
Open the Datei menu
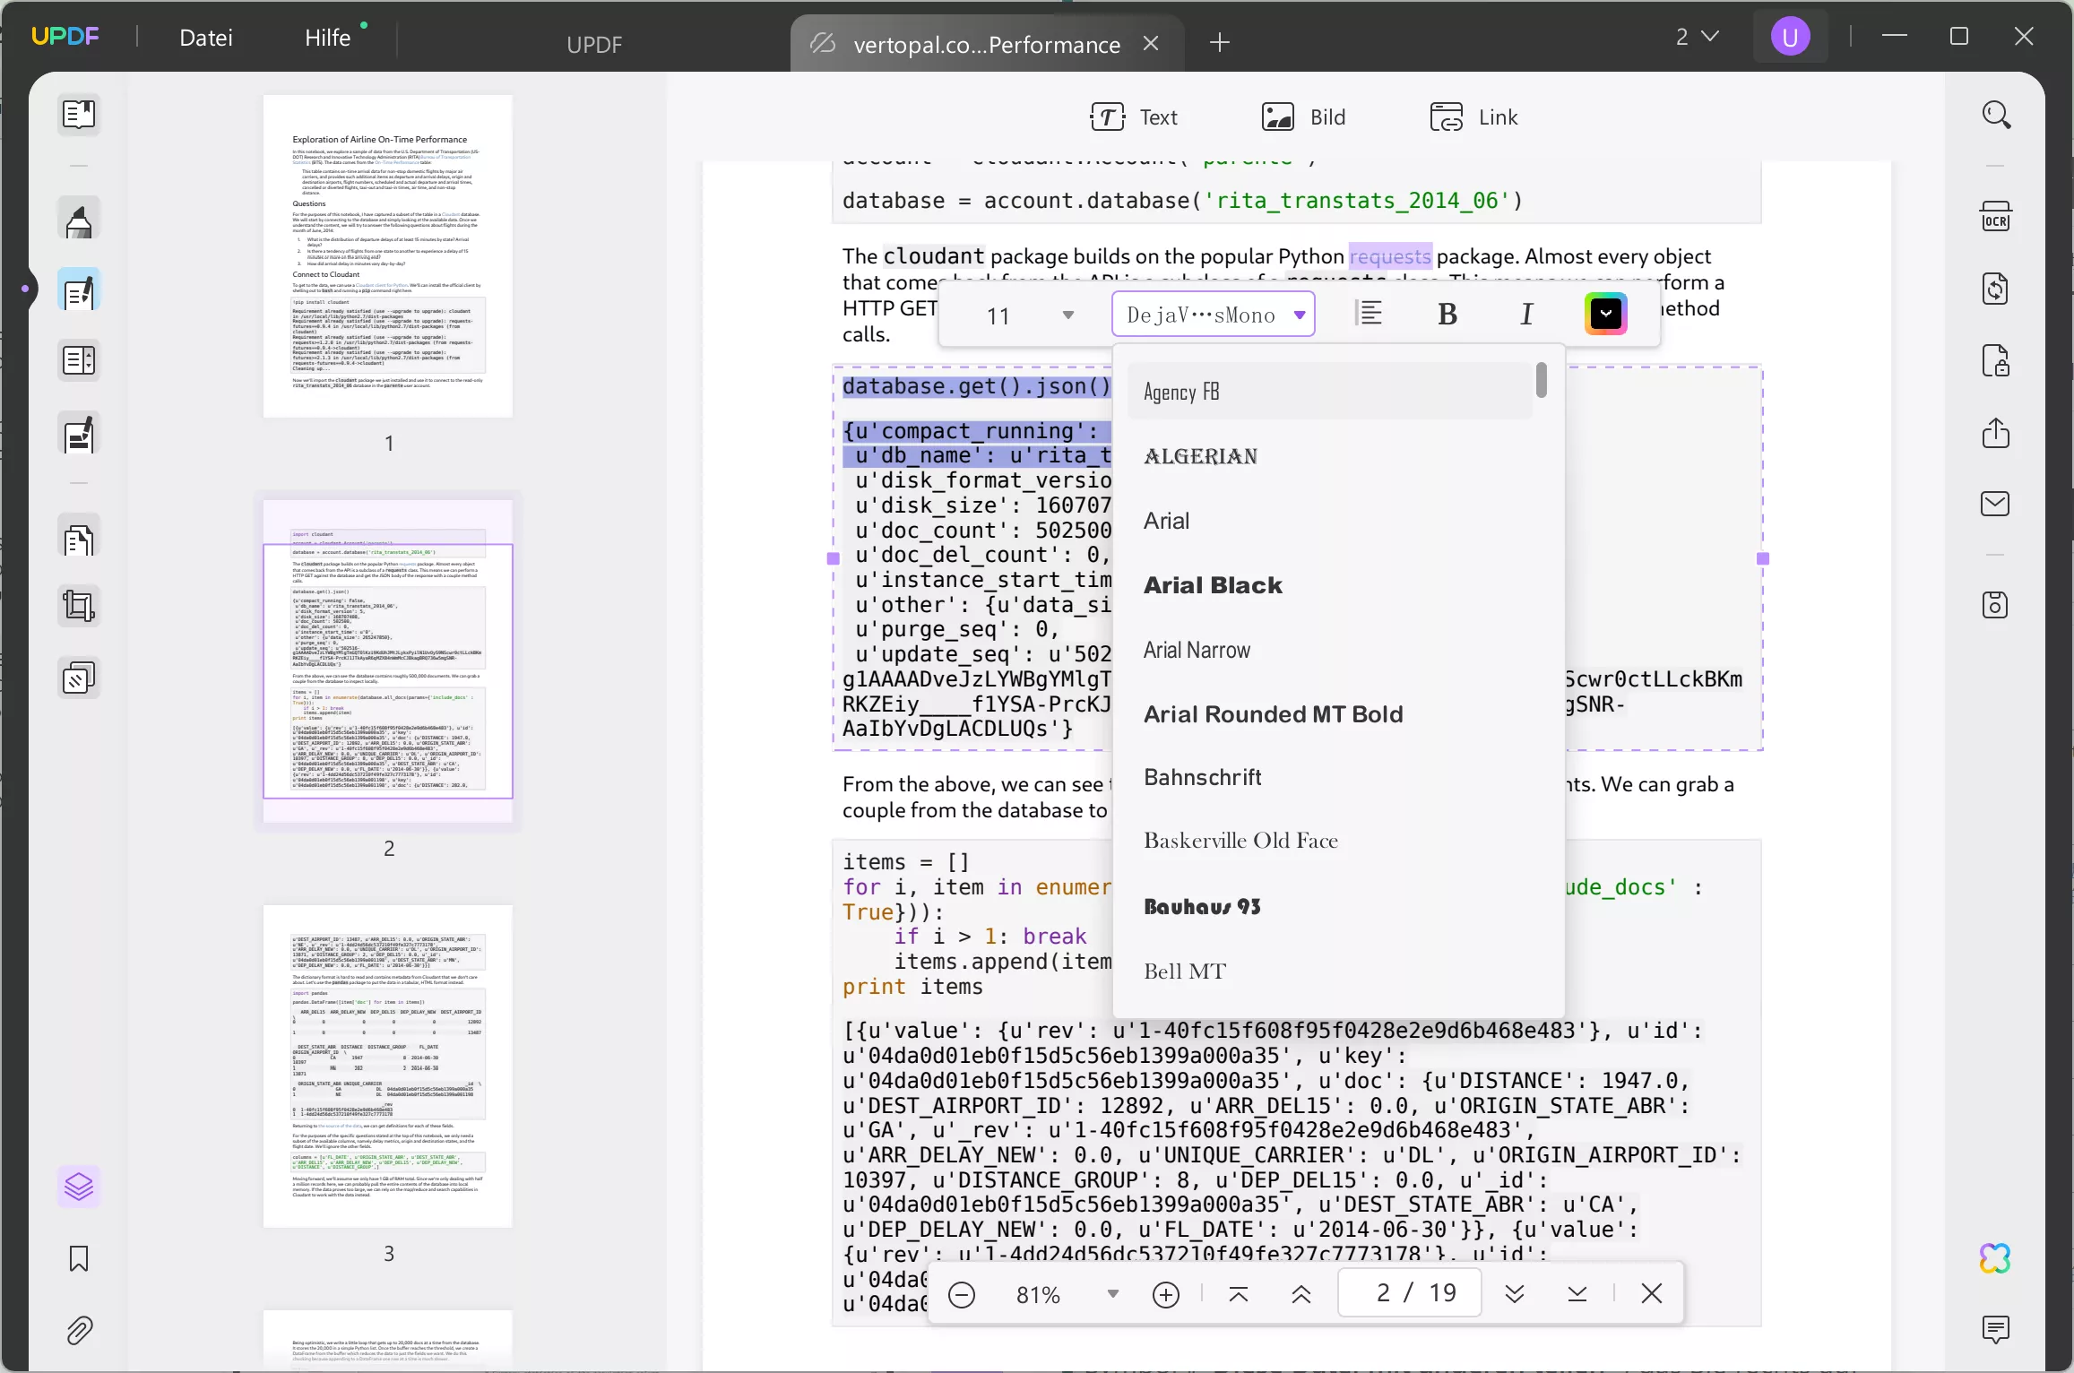click(x=206, y=38)
